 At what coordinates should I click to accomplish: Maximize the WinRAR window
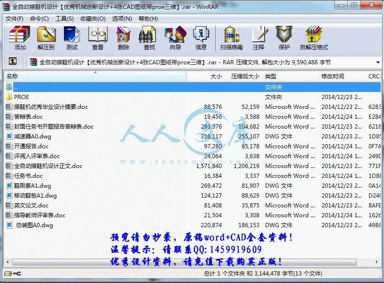354,5
